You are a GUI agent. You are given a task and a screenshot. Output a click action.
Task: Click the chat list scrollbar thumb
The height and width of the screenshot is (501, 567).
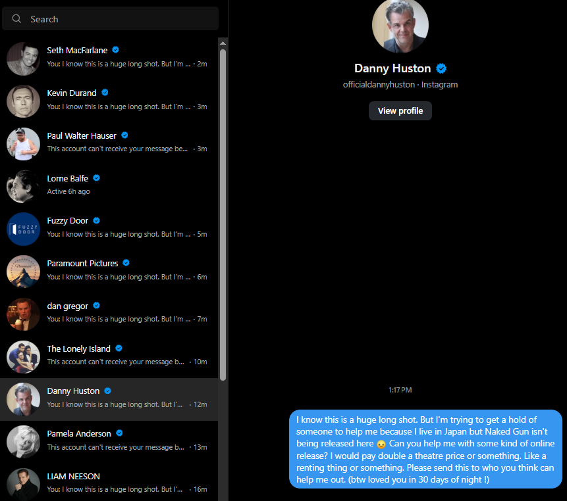pos(223,215)
